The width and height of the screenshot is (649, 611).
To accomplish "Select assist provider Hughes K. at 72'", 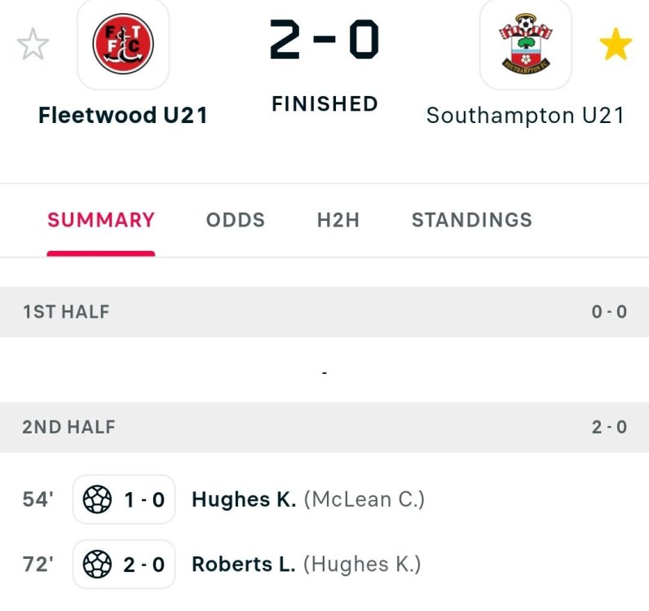I will [362, 564].
